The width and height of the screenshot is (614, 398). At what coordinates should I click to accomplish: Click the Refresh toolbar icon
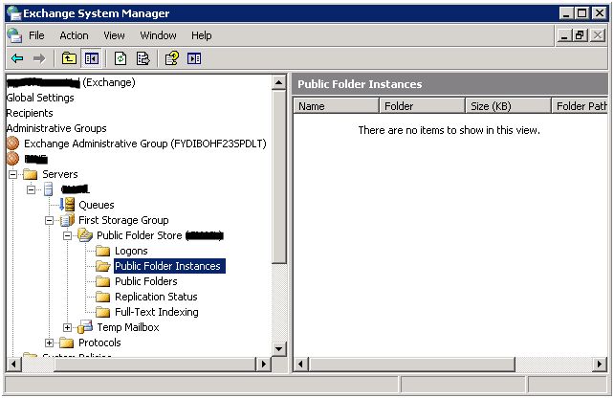pyautogui.click(x=121, y=58)
